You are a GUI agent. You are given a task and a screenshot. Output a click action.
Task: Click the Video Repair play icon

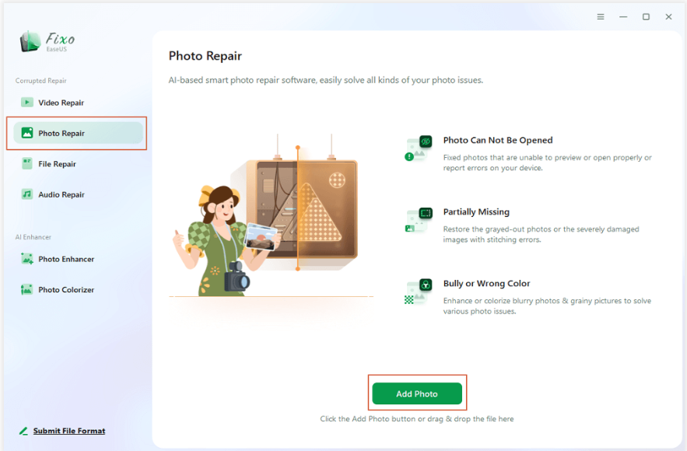point(26,103)
